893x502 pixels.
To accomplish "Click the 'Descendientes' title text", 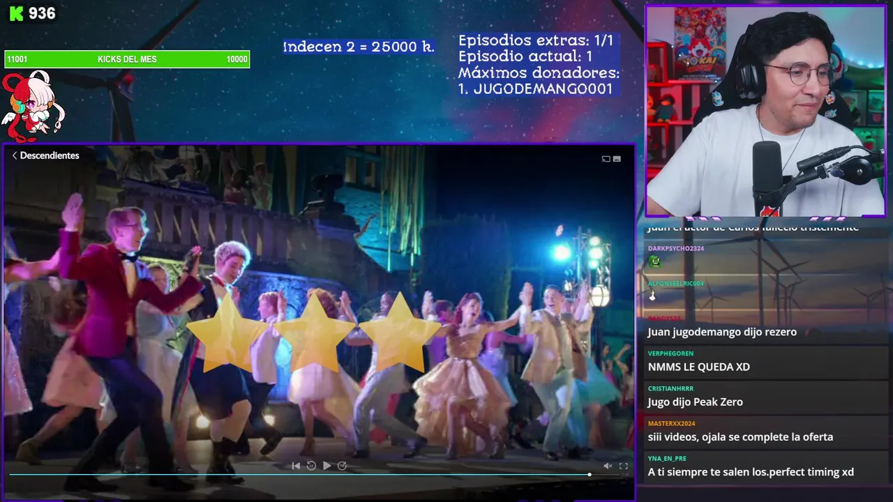I will tap(50, 155).
